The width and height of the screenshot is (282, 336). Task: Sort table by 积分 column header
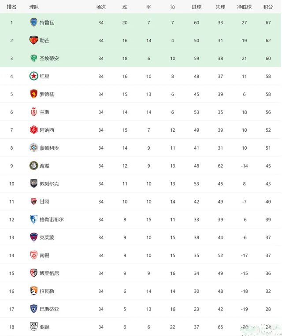268,7
